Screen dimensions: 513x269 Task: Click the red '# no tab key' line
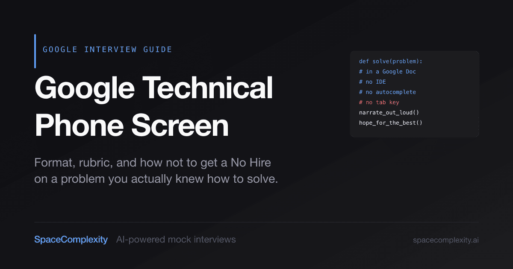(x=379, y=102)
